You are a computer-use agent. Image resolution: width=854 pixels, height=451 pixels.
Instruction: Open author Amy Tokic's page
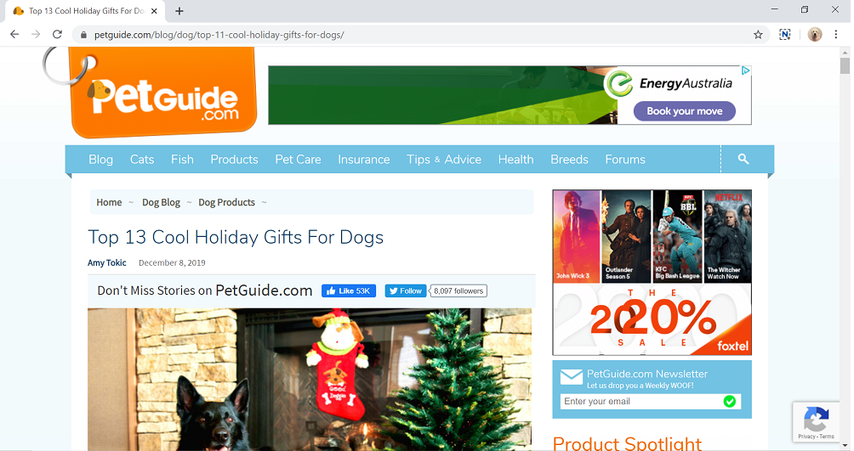pos(107,262)
